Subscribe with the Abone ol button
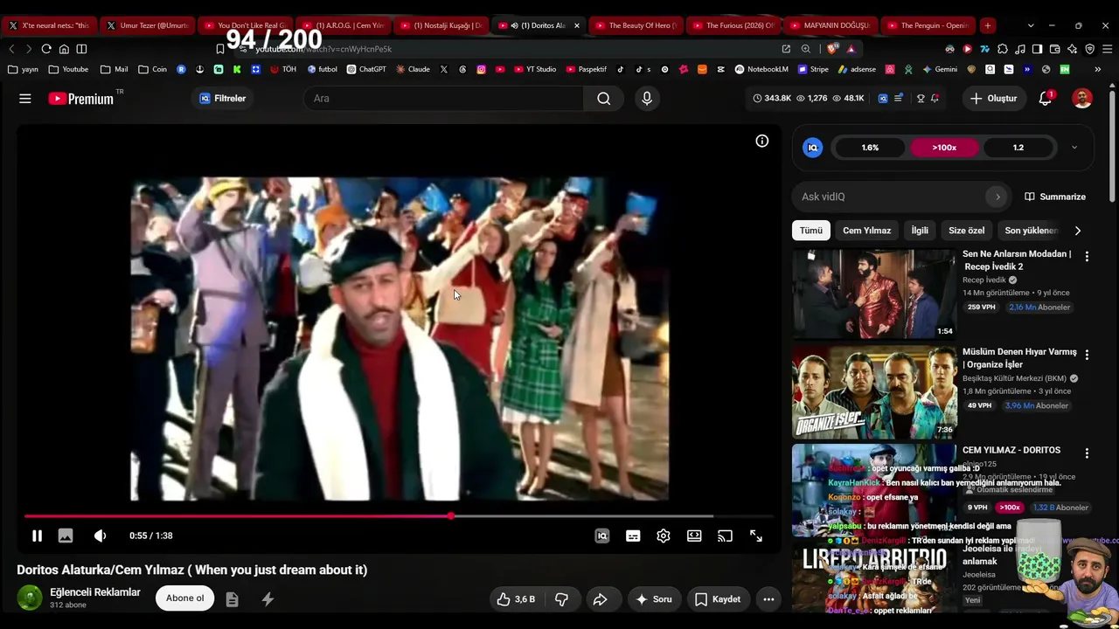Viewport: 1119px width, 629px height. pyautogui.click(x=184, y=598)
